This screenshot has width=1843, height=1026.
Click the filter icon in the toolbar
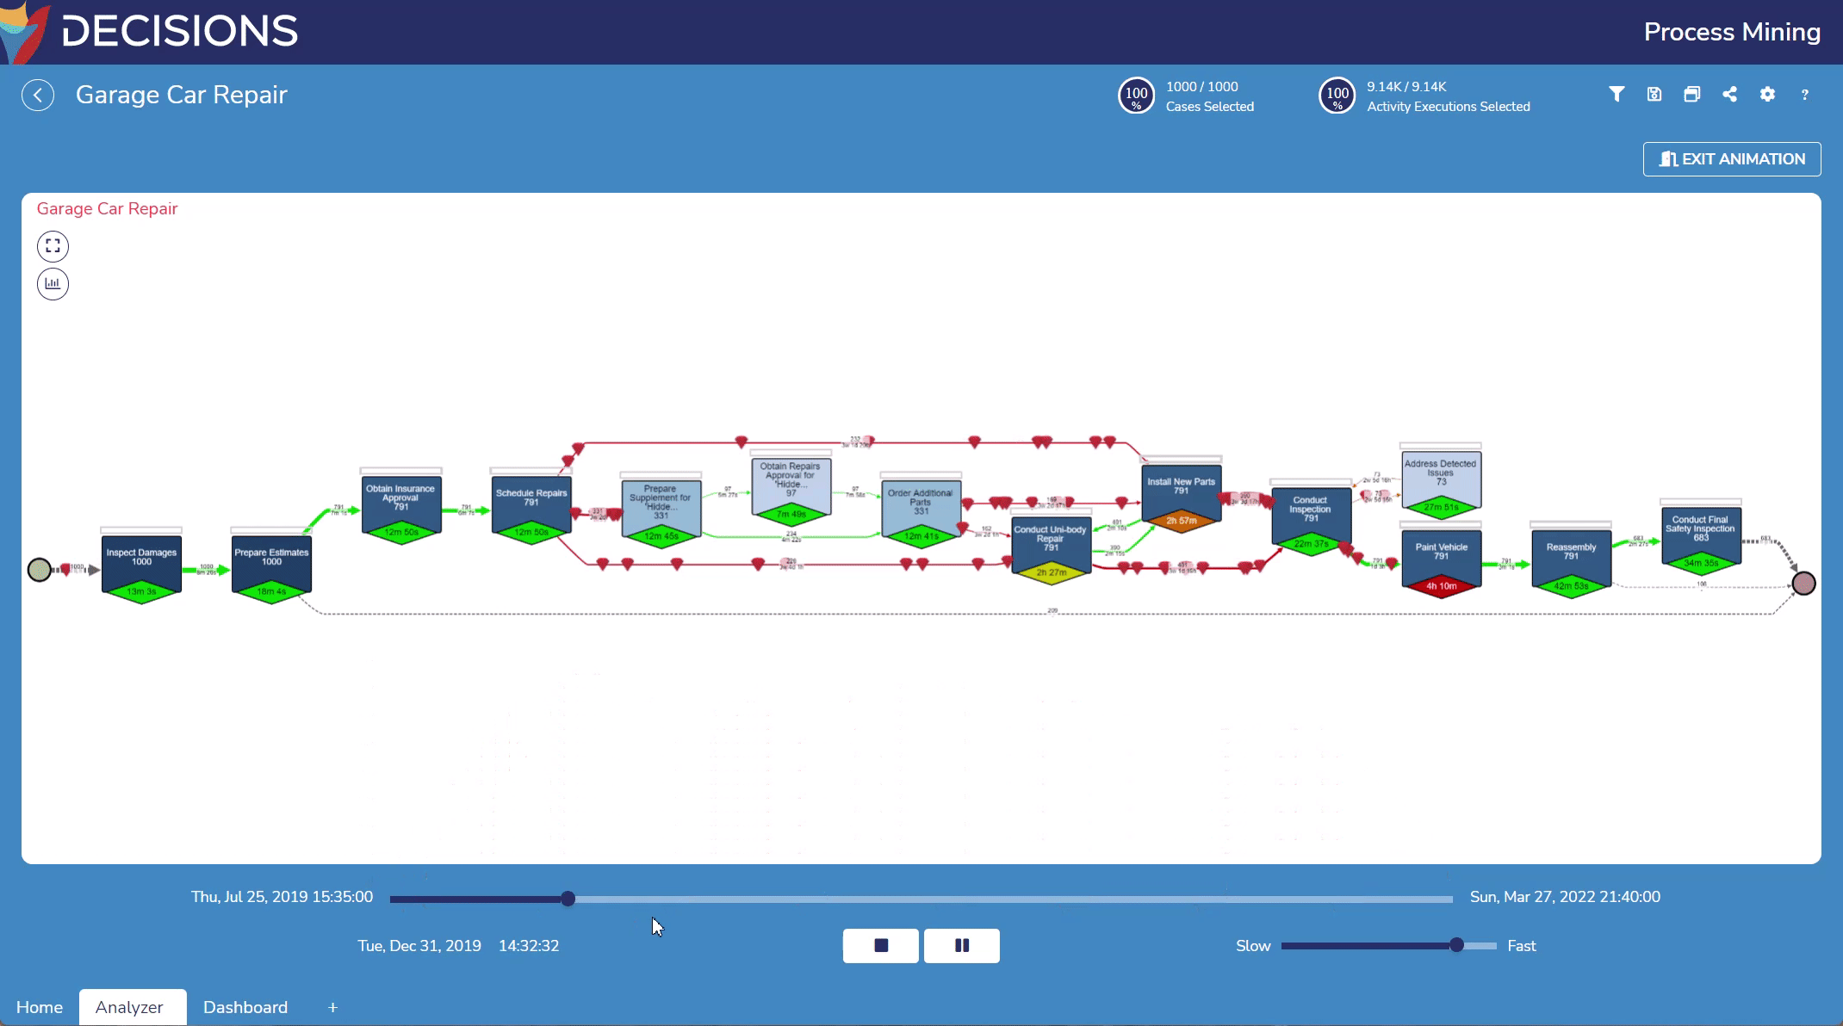[x=1616, y=95]
